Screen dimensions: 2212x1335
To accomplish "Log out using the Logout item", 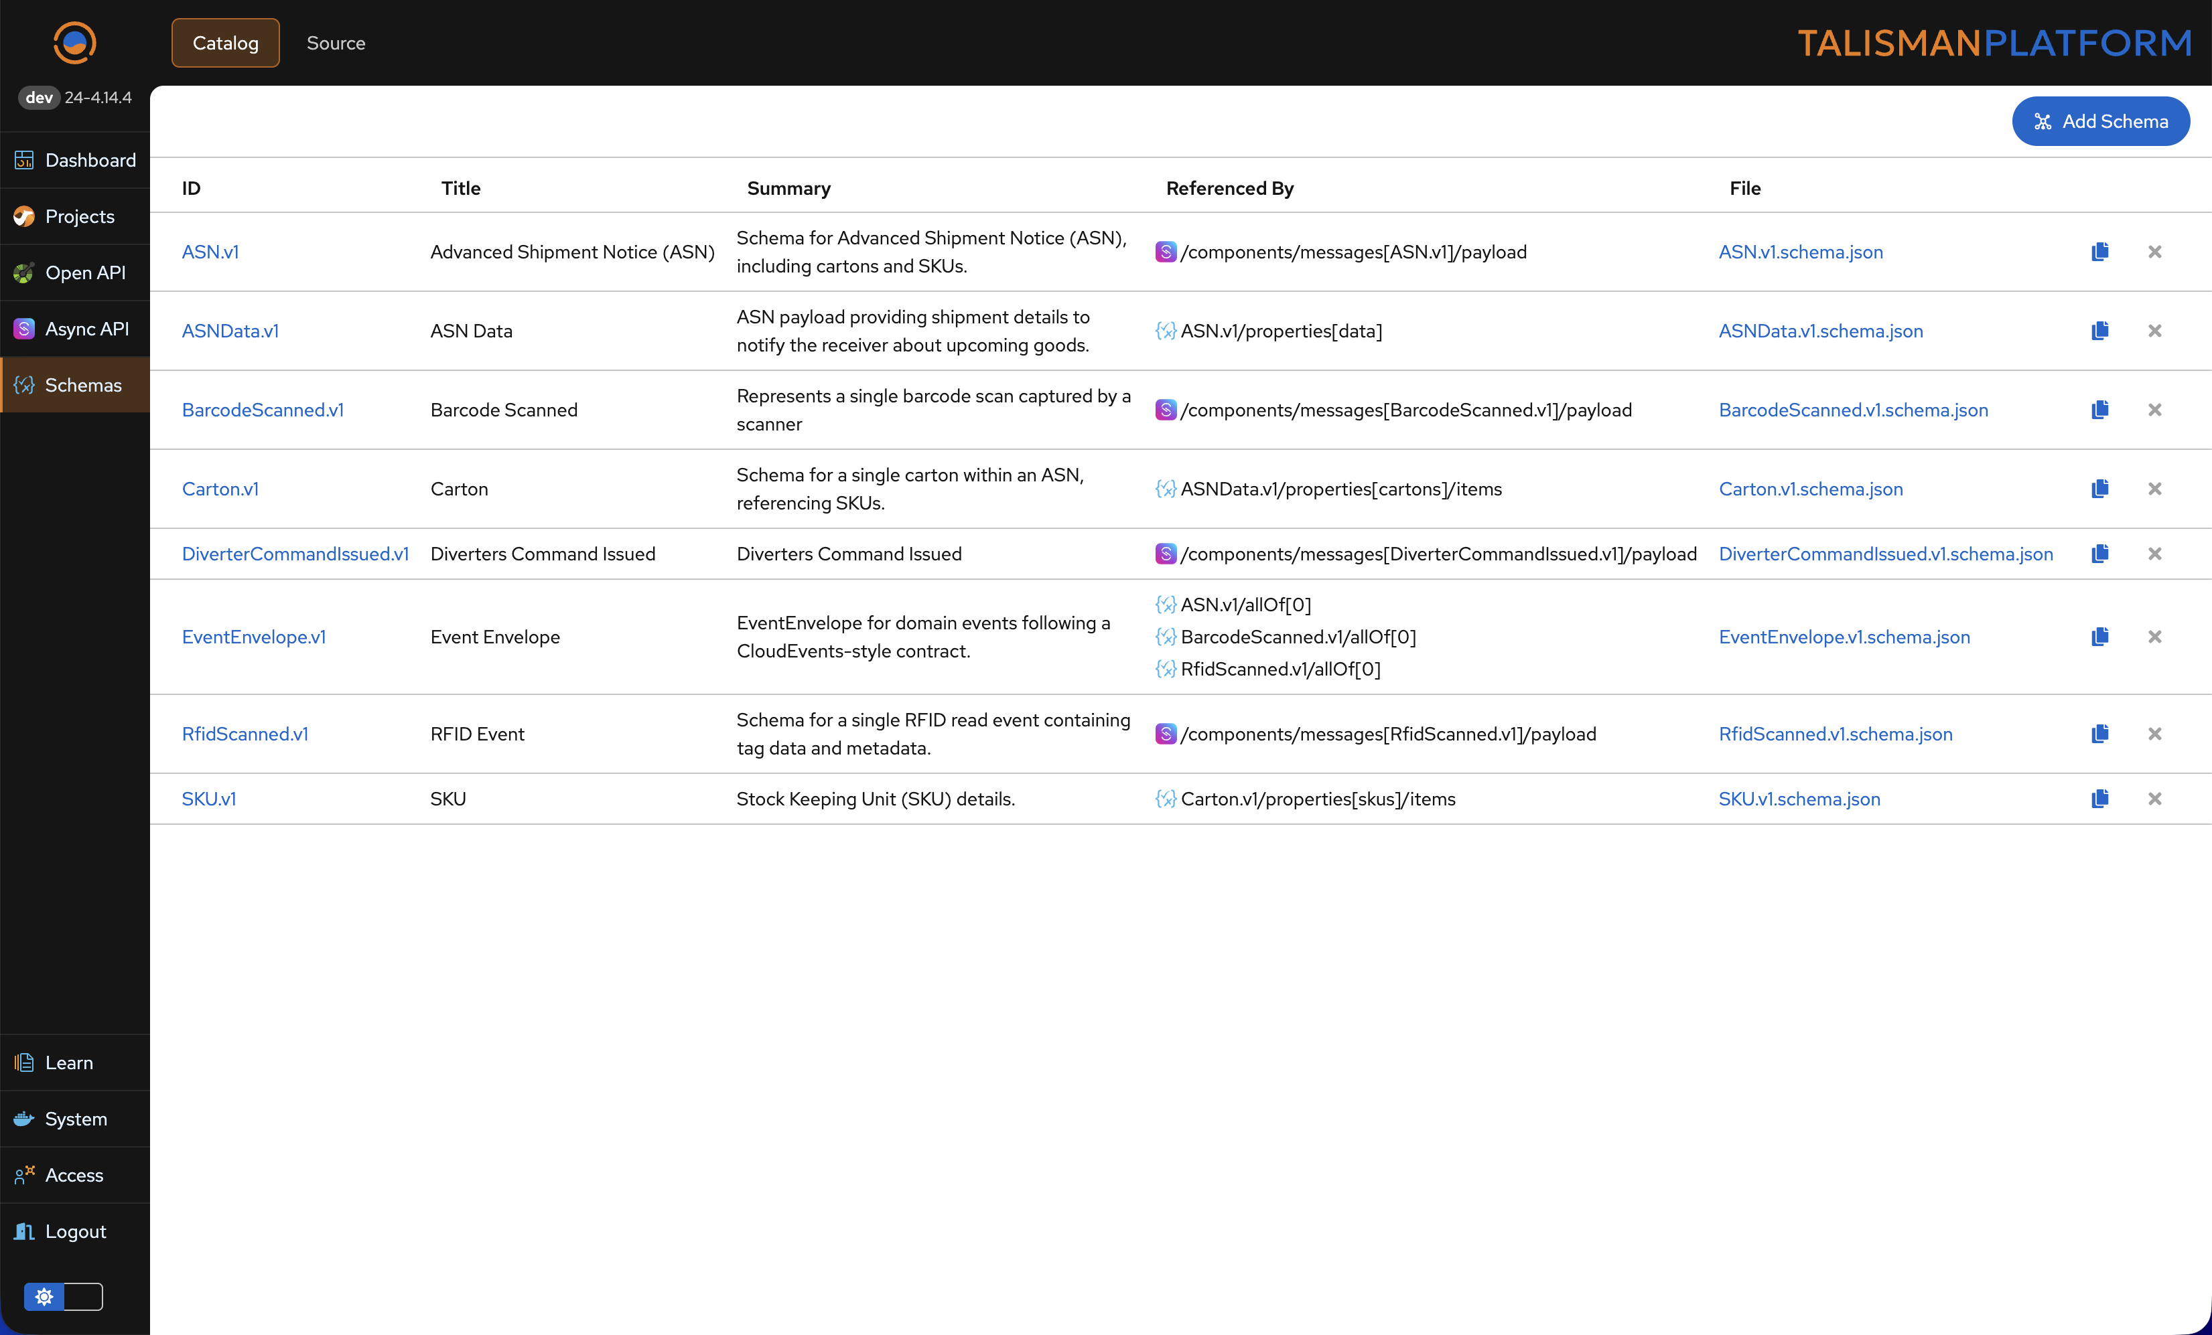I will tap(76, 1232).
